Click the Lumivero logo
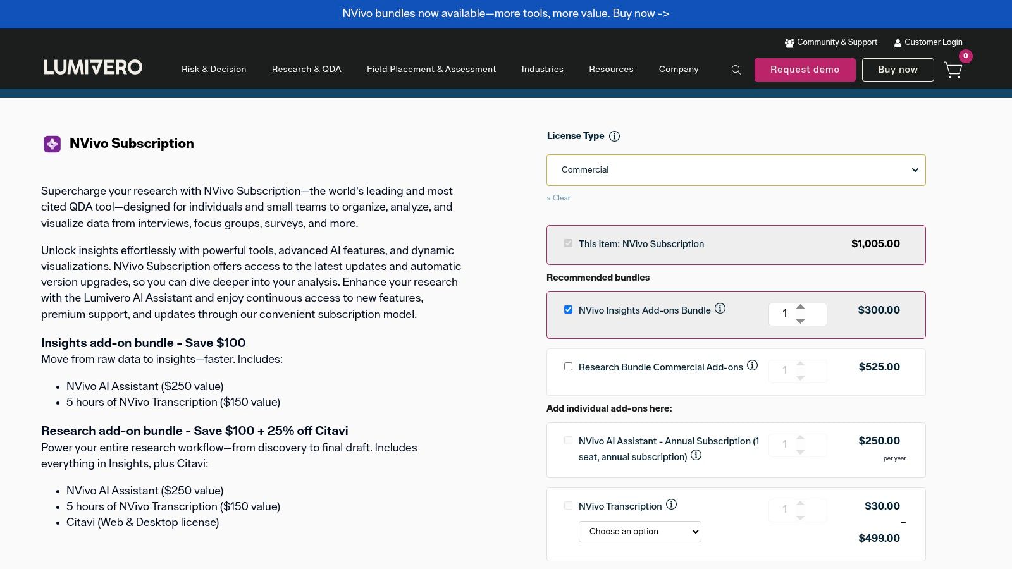The image size is (1012, 569). (93, 68)
